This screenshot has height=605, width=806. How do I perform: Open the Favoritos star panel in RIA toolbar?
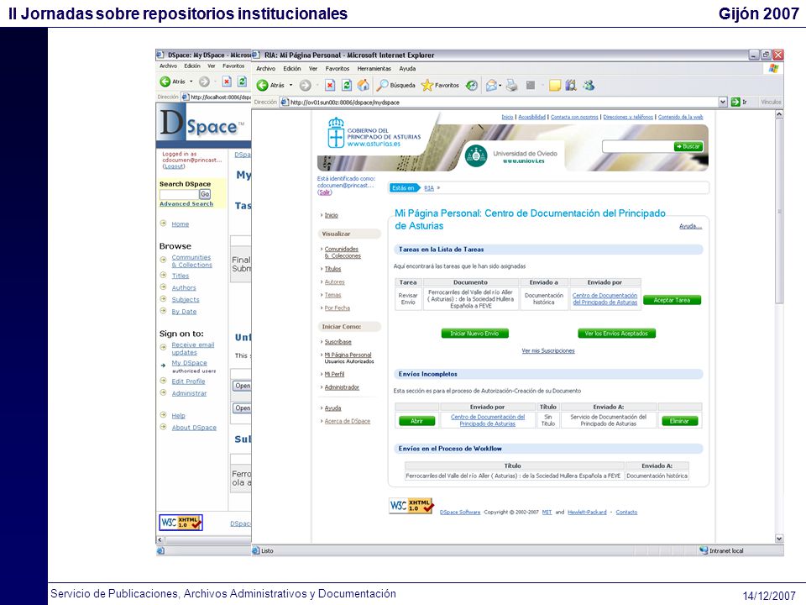(x=440, y=86)
